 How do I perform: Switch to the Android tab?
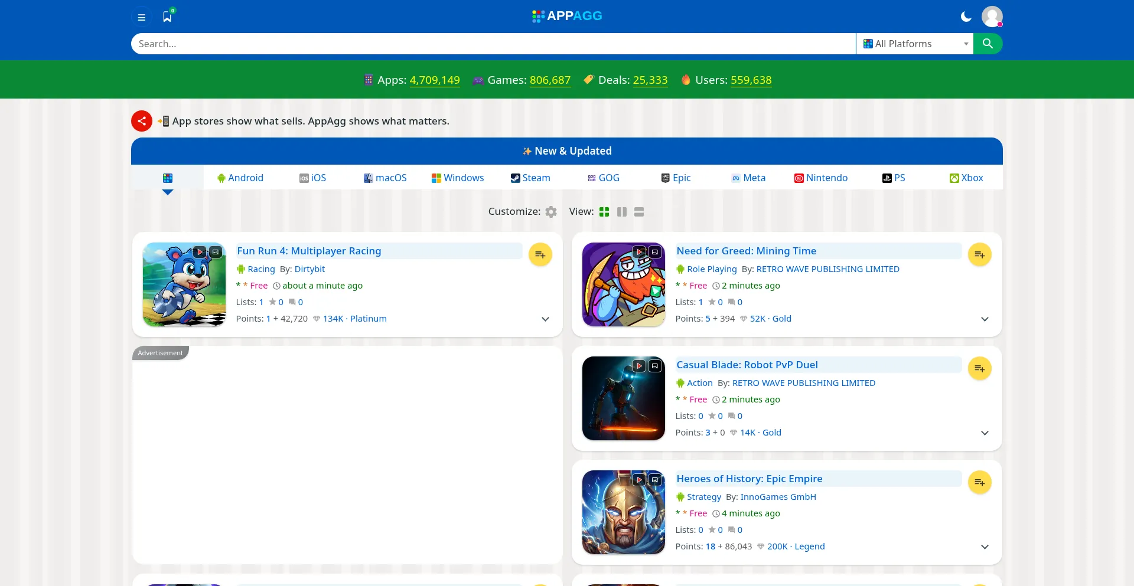pos(240,178)
